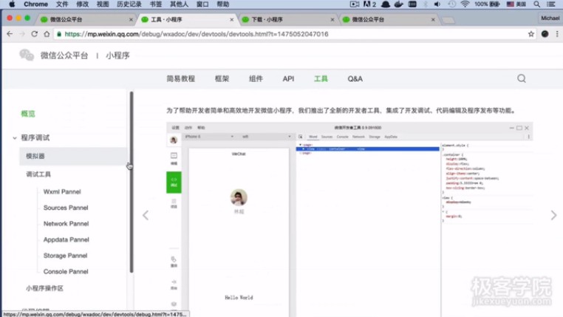Switch to the 下载 · 小程序 tab

[x=287, y=19]
